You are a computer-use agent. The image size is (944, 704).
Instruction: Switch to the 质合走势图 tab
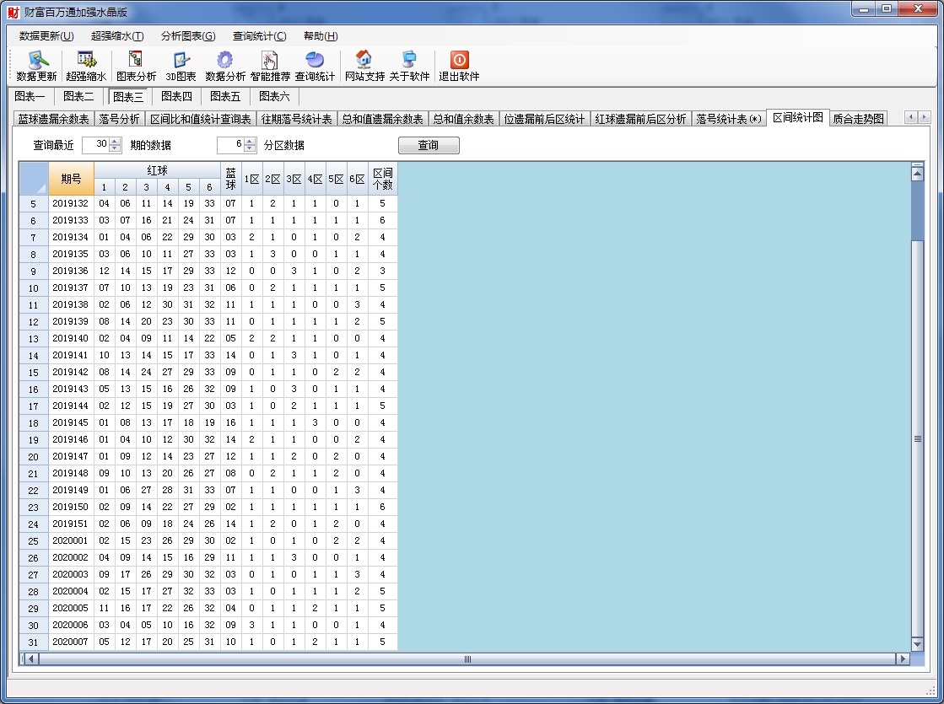pyautogui.click(x=858, y=119)
